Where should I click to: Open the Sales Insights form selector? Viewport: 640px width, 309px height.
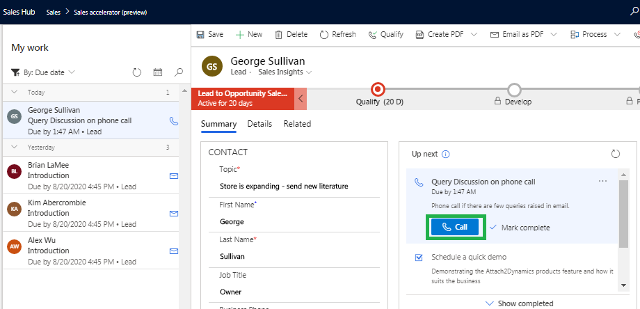point(285,72)
